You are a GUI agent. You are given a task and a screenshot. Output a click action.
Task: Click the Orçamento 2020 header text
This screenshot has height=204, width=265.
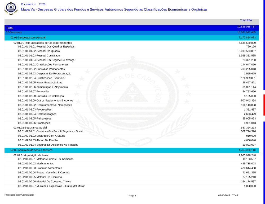pos(33,4)
